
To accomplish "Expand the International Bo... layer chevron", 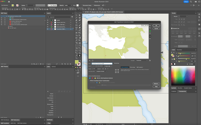I will coord(53,27).
